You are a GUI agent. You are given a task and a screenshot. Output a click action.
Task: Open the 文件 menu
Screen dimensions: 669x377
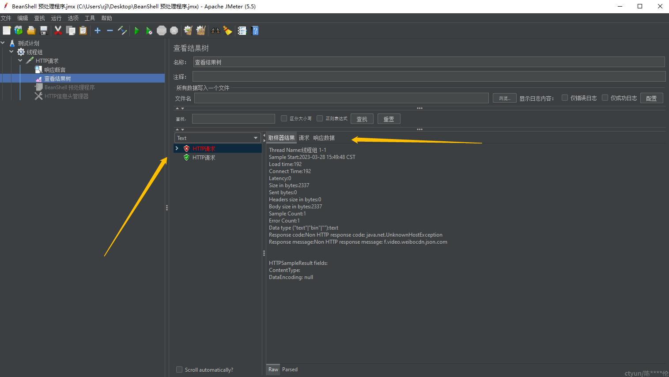click(x=6, y=18)
